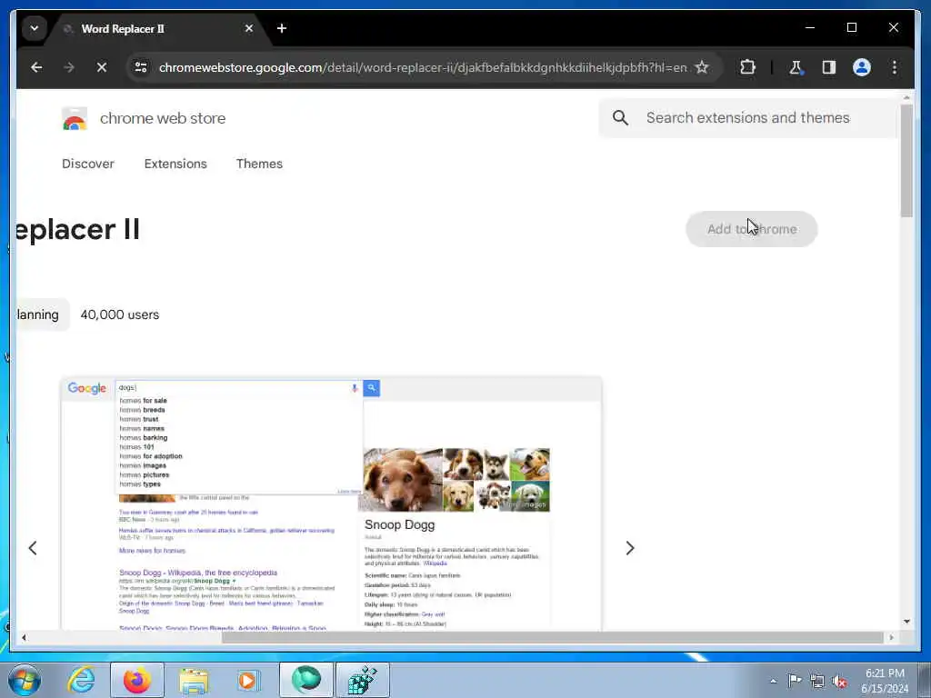The image size is (931, 698).
Task: Open the Extensions puzzle icon
Action: pos(747,67)
